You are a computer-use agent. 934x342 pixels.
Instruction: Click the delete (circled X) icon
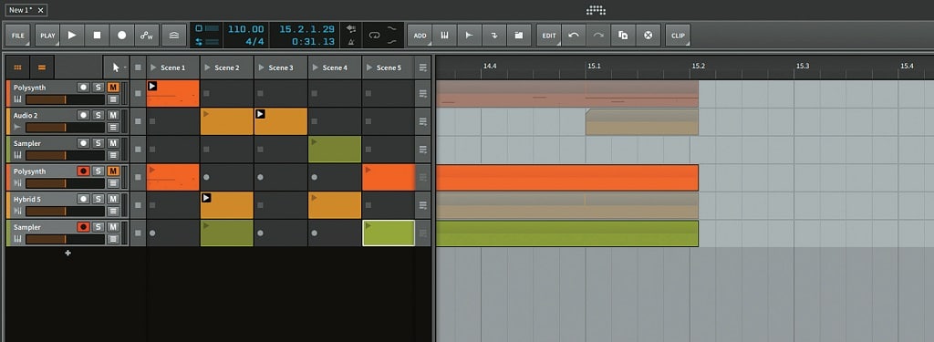pos(649,36)
